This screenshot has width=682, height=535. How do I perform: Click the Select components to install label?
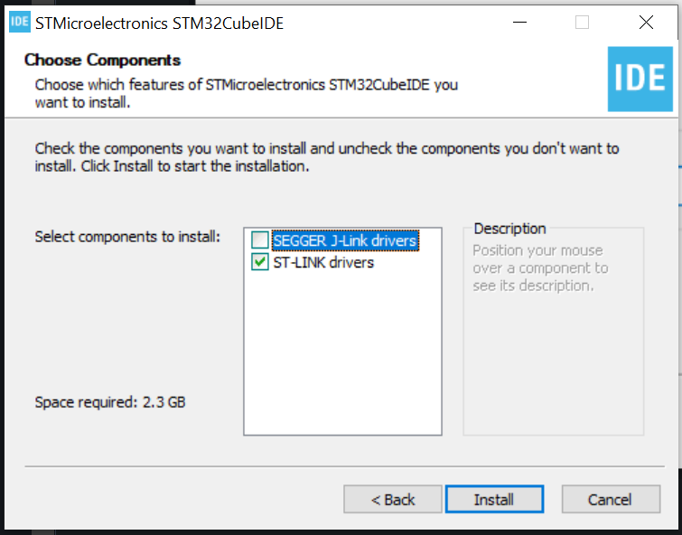[x=127, y=238]
